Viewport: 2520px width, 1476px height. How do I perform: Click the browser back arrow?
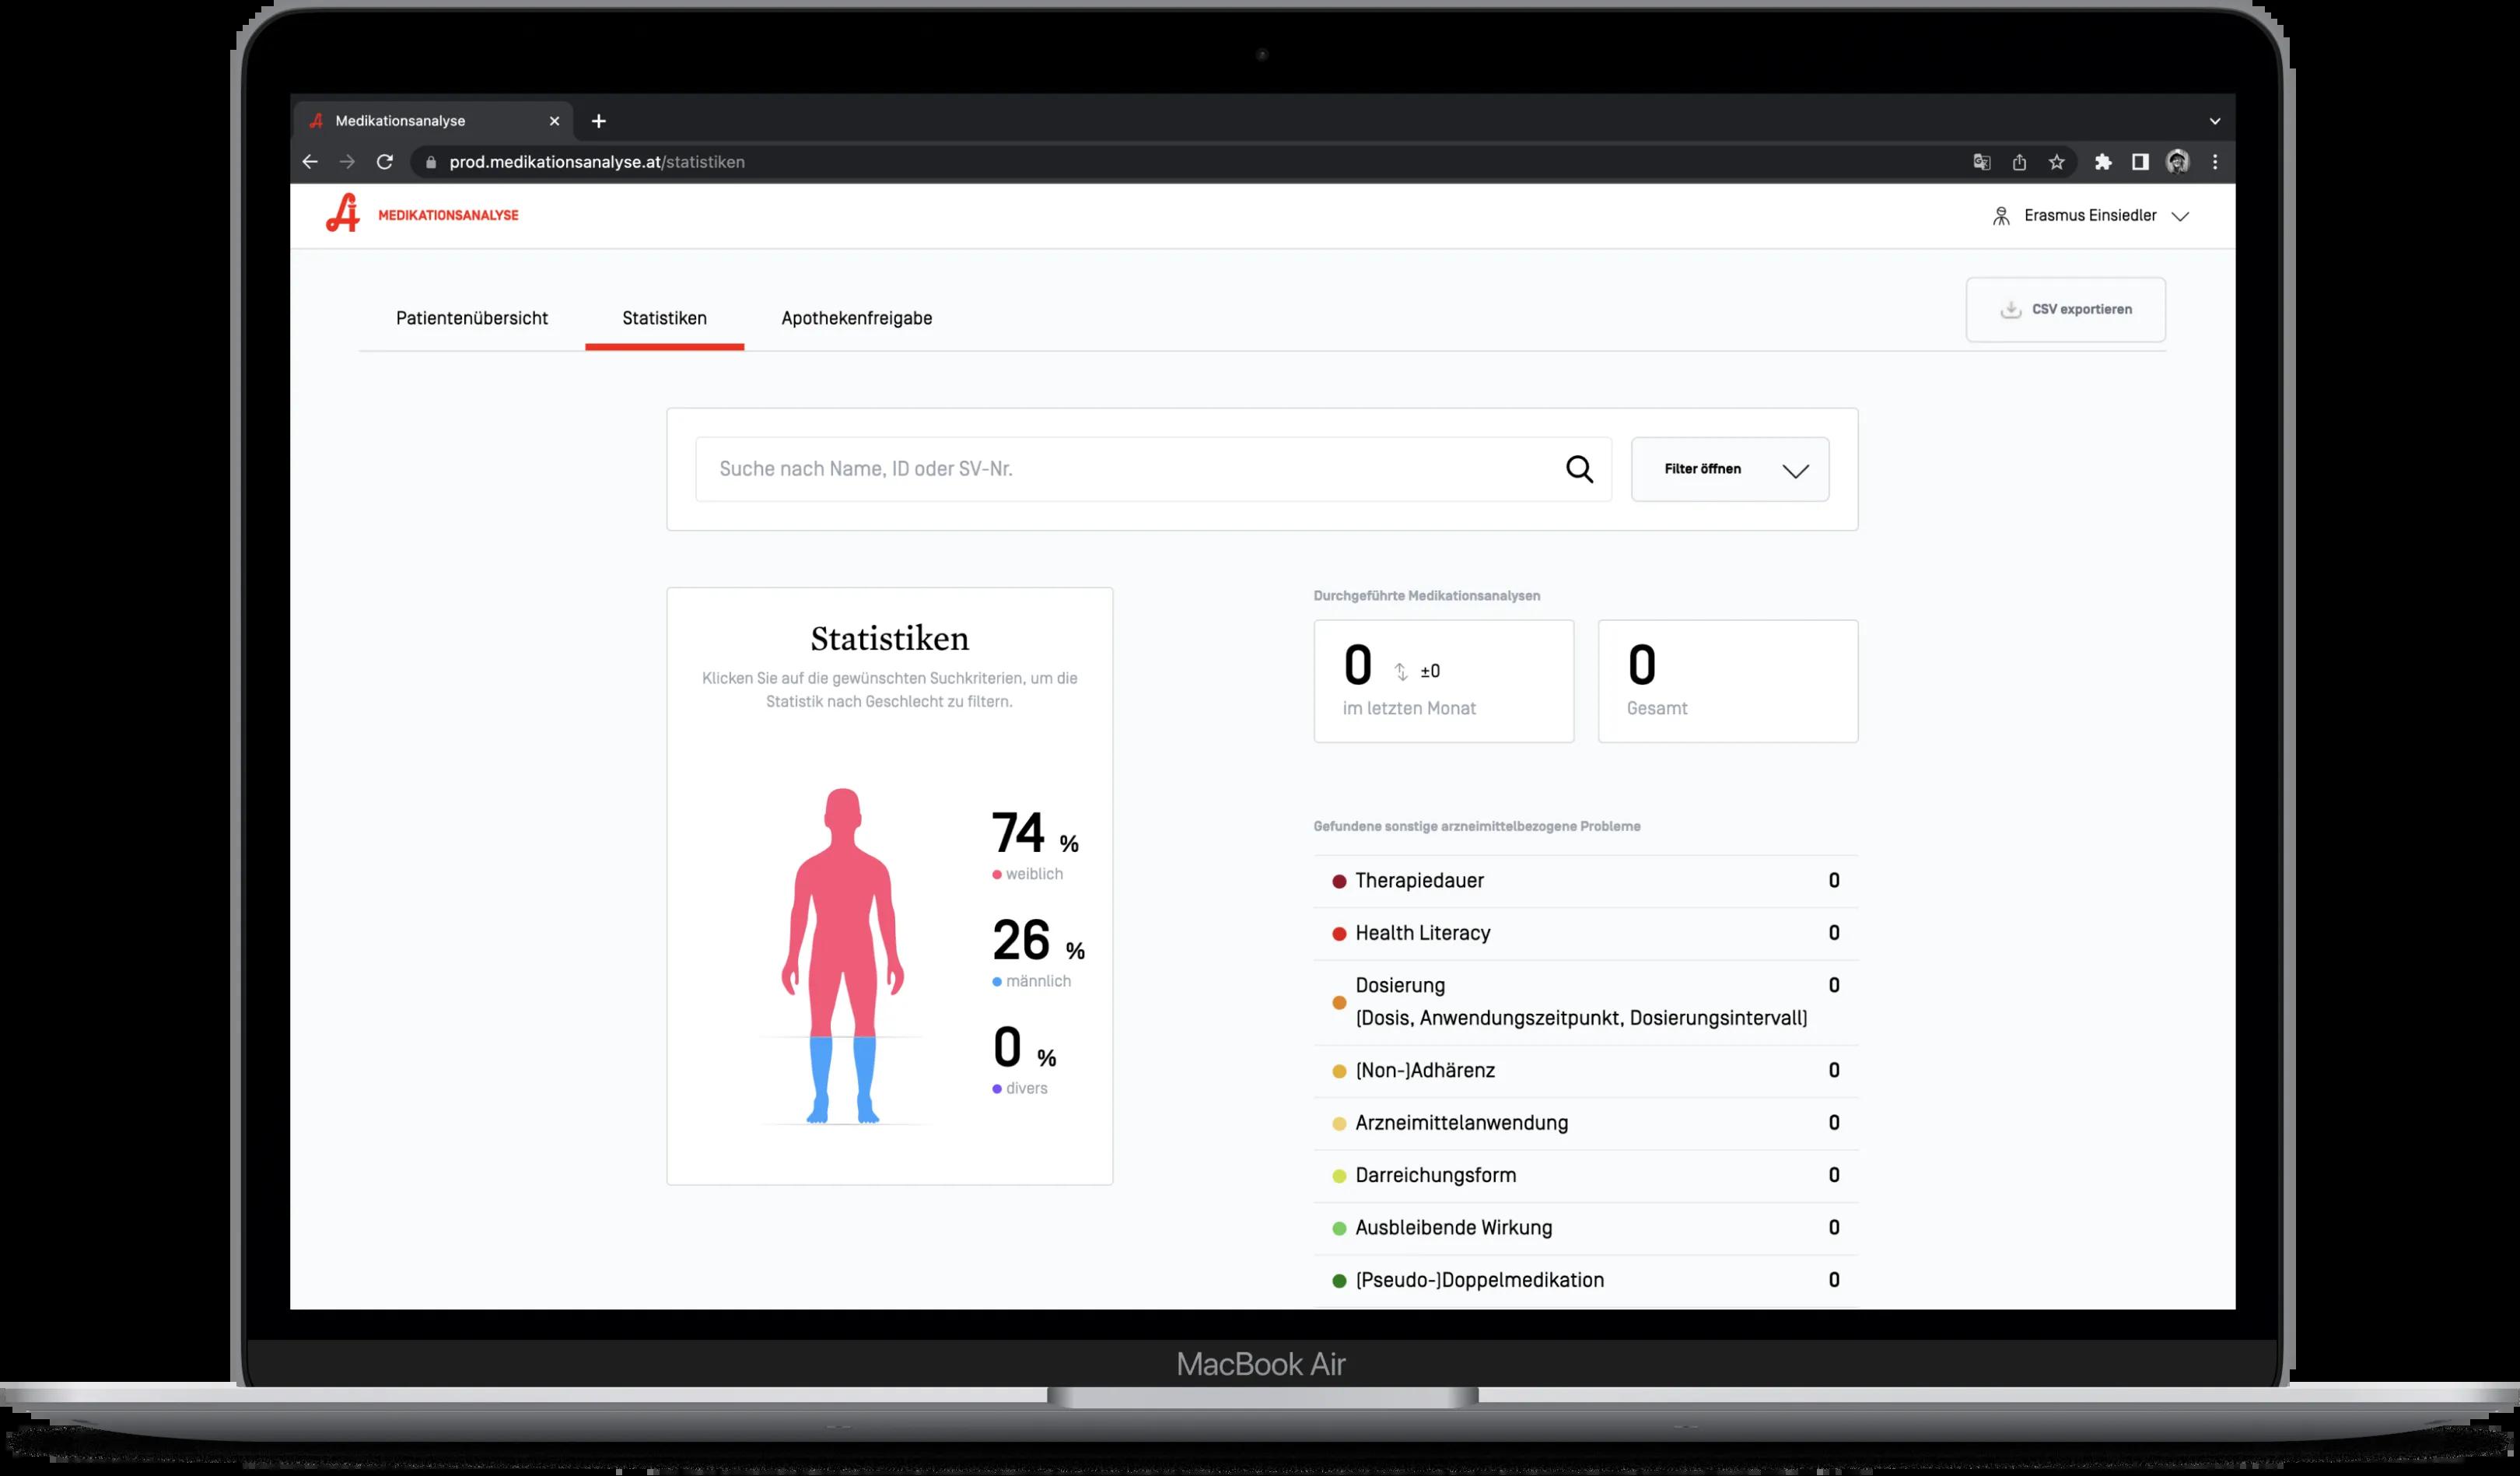[x=310, y=162]
